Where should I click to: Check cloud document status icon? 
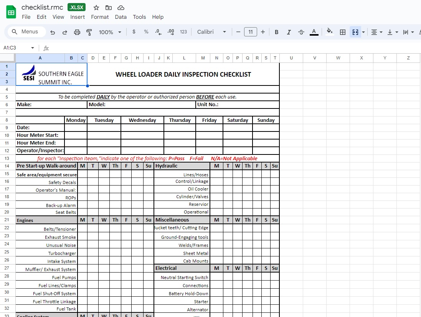[x=121, y=8]
